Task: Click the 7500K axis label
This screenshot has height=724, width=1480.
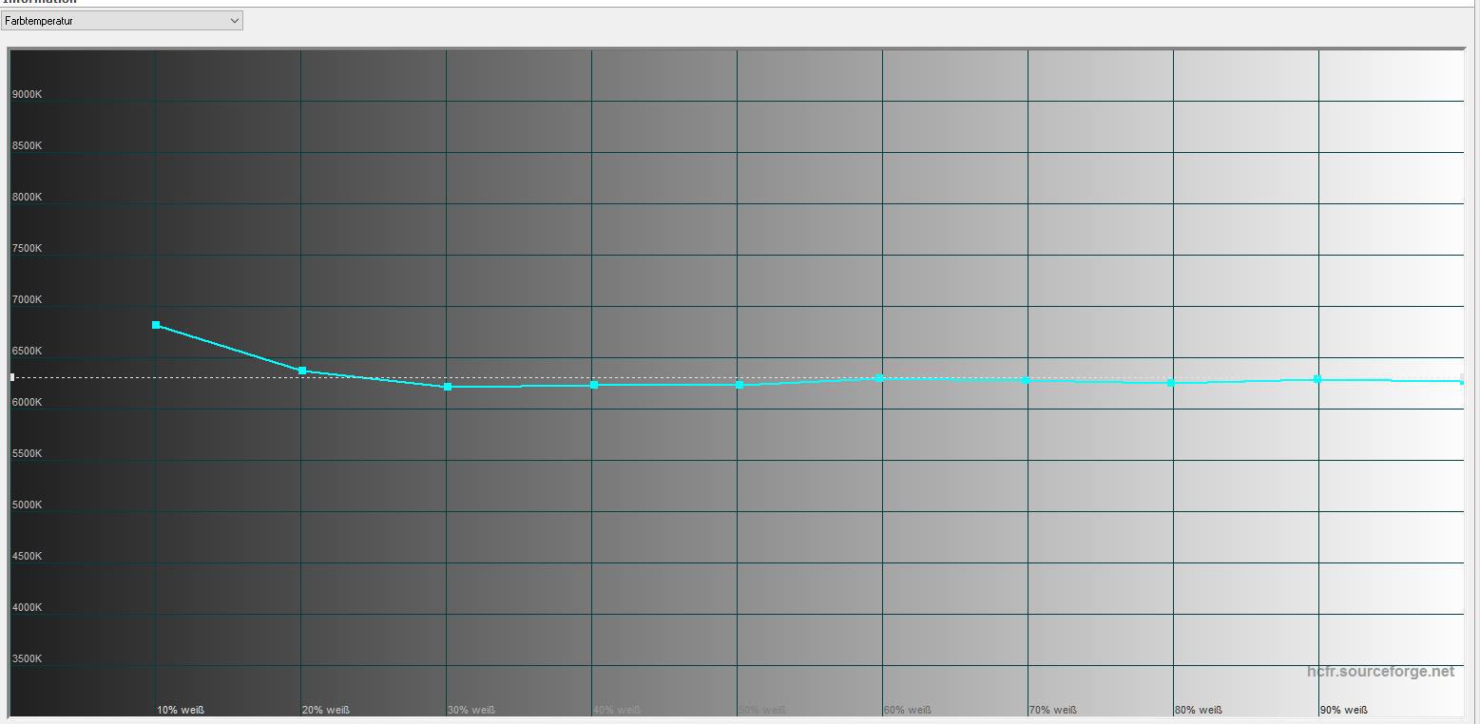Action: pyautogui.click(x=27, y=249)
